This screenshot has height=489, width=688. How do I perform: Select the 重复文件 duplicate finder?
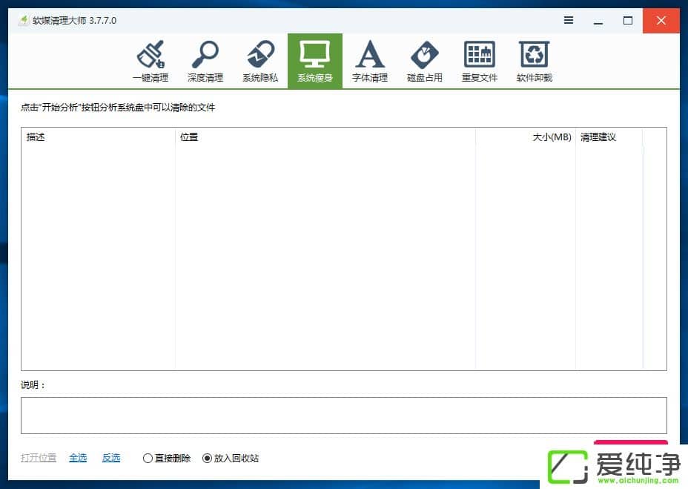[479, 61]
